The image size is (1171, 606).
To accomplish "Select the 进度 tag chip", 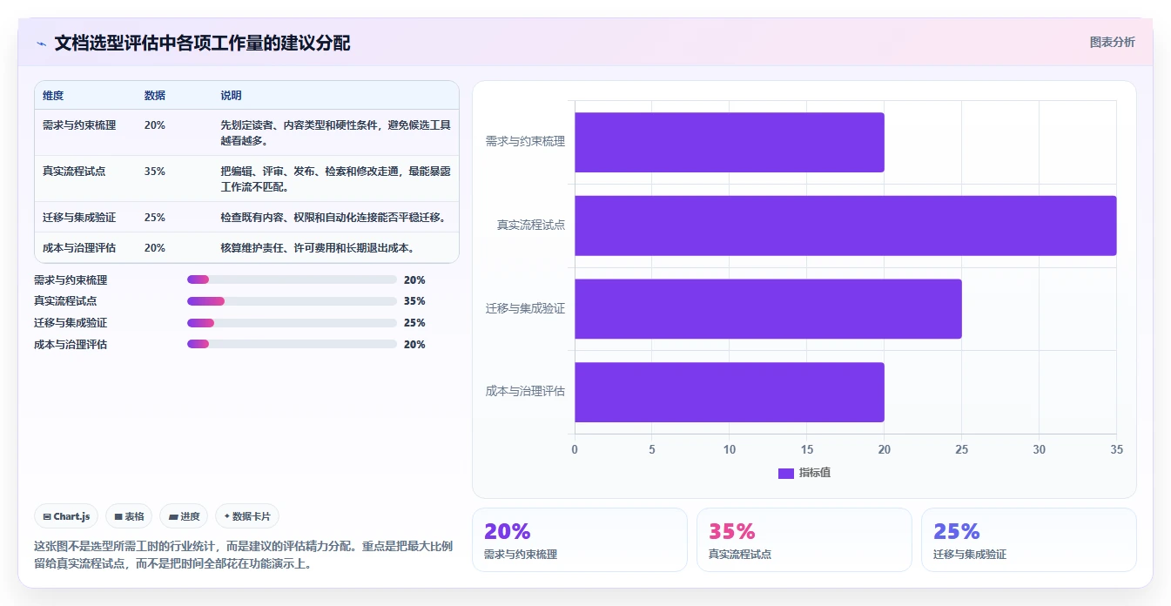I will coord(185,516).
